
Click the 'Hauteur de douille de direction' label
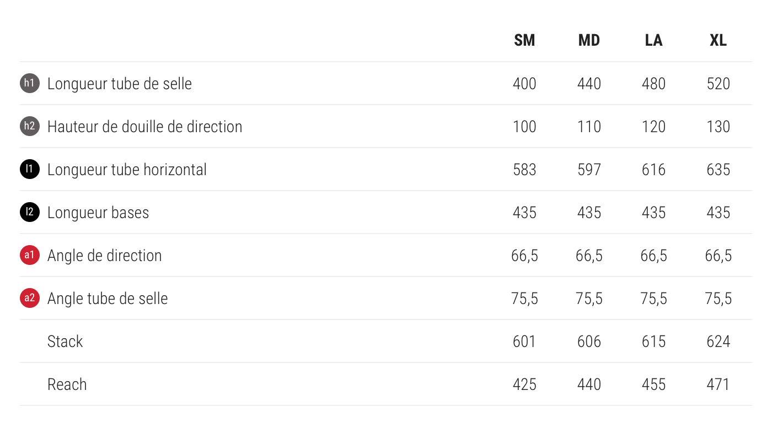(x=144, y=127)
